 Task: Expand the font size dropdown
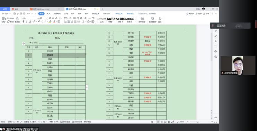pyautogui.click(x=43, y=18)
